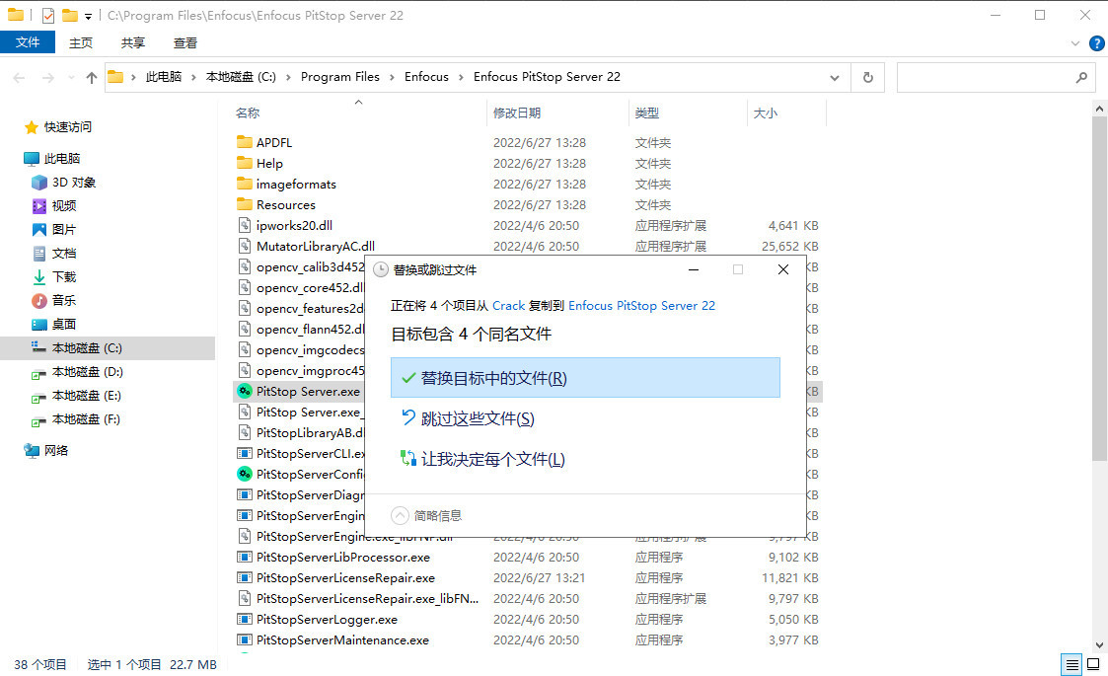Select 此电脑 in the address breadcrumb
The height and width of the screenshot is (676, 1108).
tap(163, 77)
